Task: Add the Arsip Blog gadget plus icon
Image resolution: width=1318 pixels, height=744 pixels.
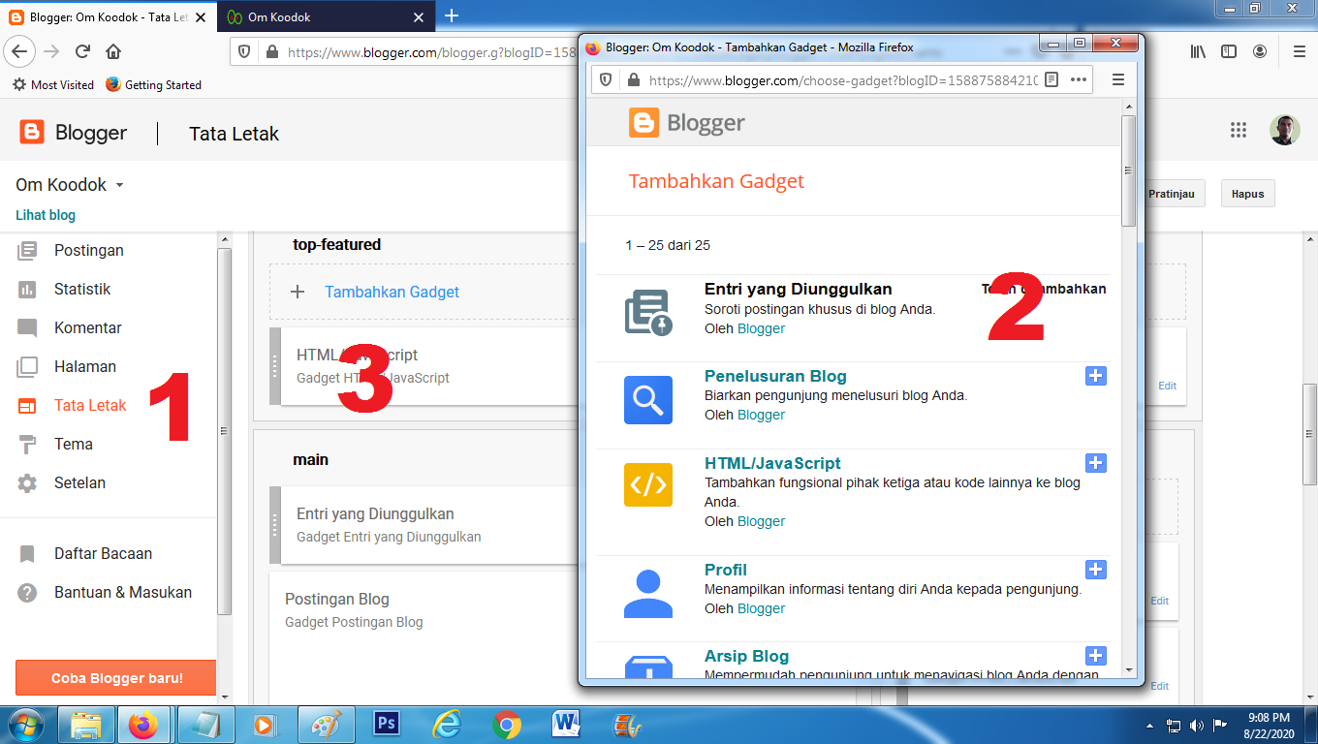Action: click(1096, 656)
